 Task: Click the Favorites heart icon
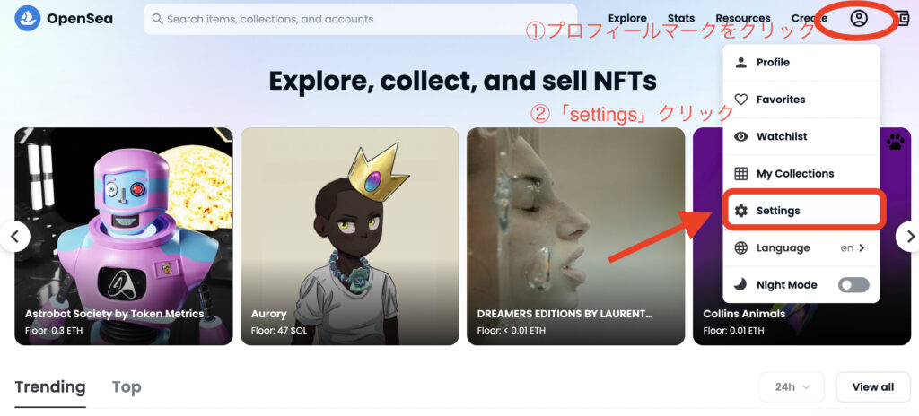click(x=741, y=100)
